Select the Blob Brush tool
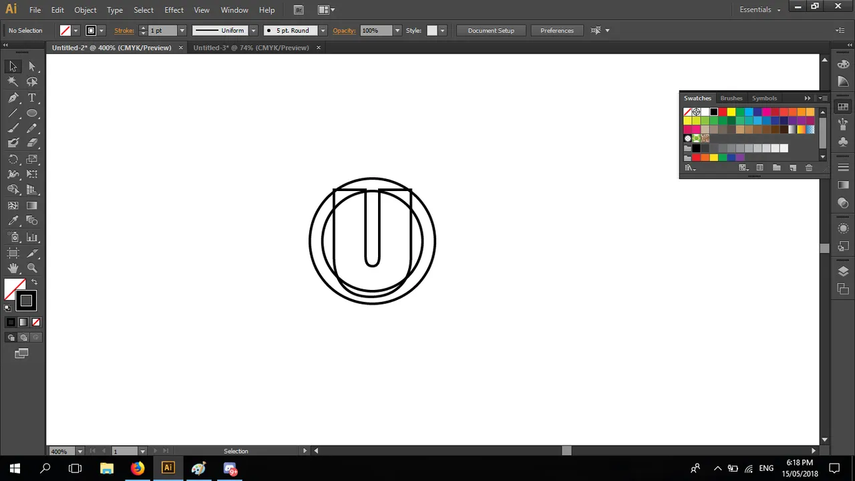 [x=13, y=143]
